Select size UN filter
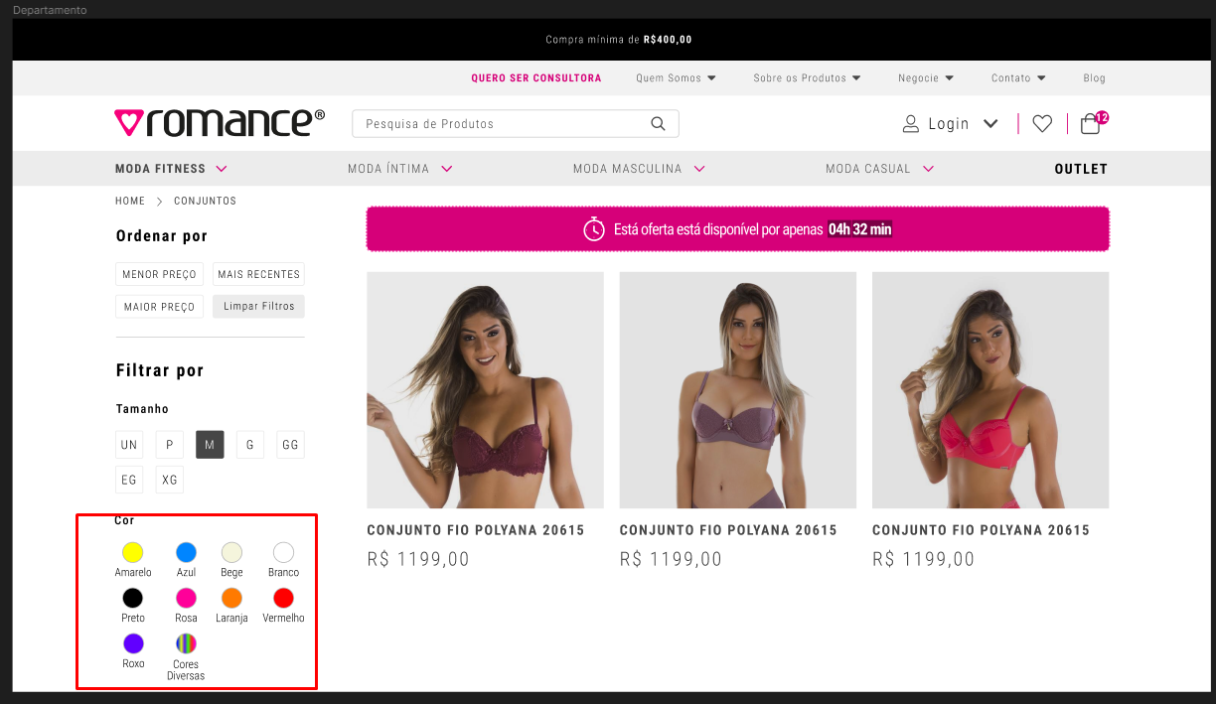Screen dimensions: 1216x704 point(129,445)
